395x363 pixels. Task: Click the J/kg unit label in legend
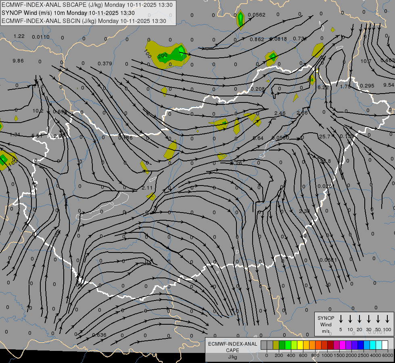232,357
